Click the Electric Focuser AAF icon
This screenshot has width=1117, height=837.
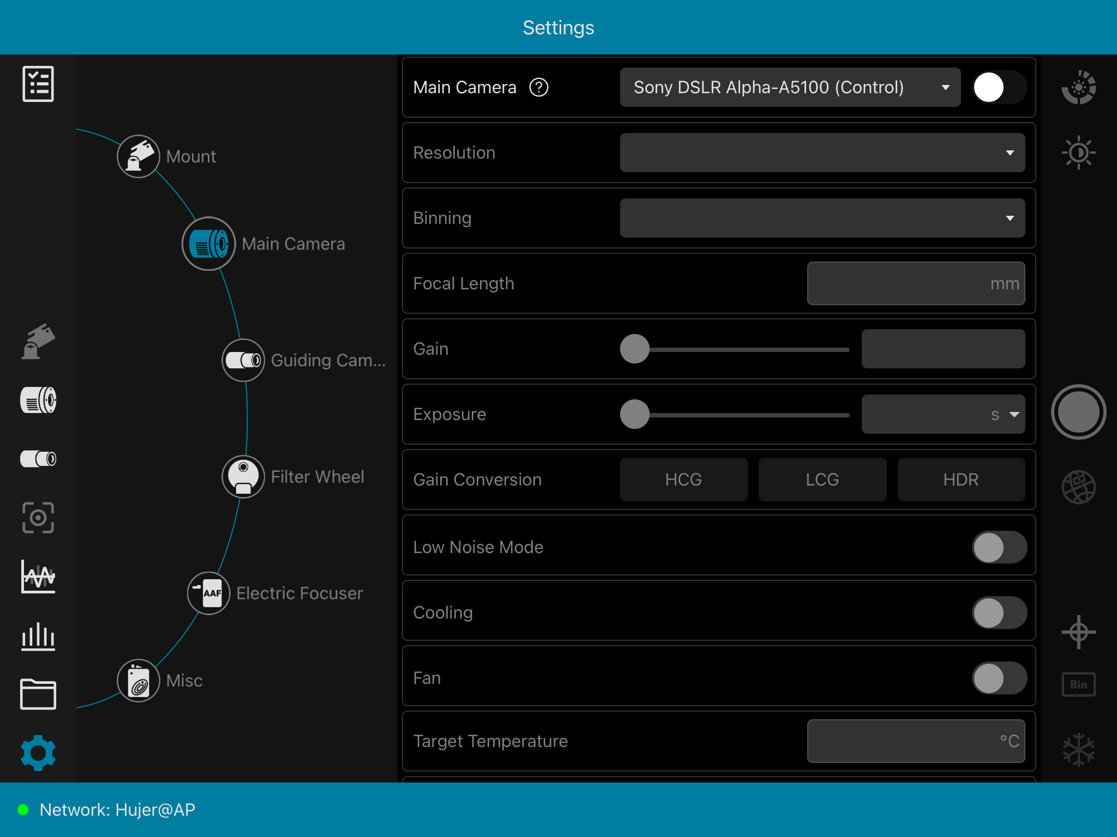208,593
